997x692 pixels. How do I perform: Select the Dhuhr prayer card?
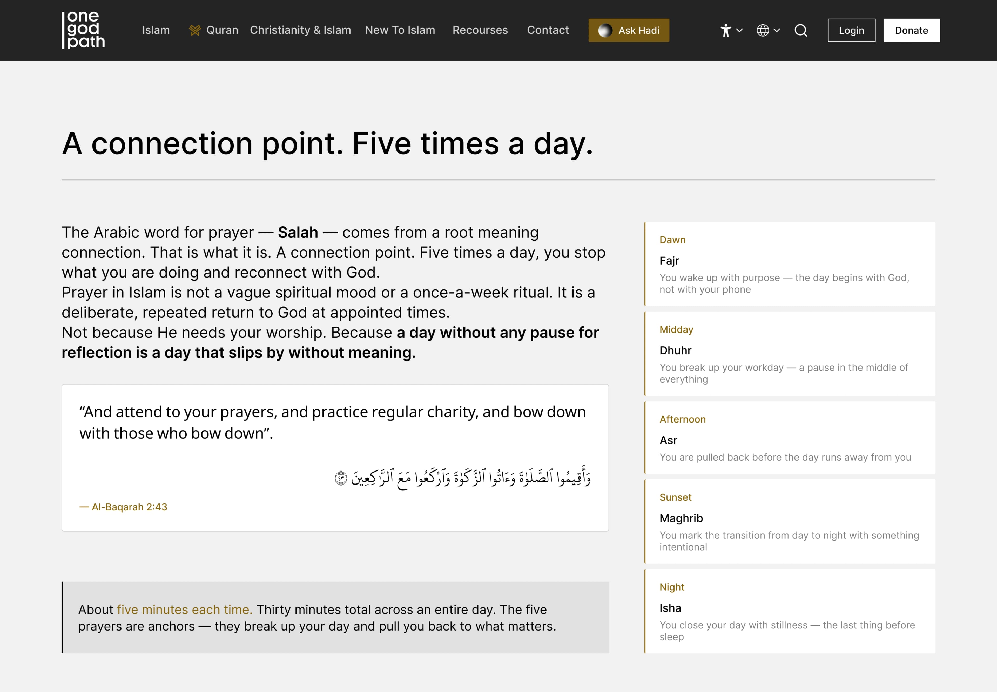click(790, 353)
